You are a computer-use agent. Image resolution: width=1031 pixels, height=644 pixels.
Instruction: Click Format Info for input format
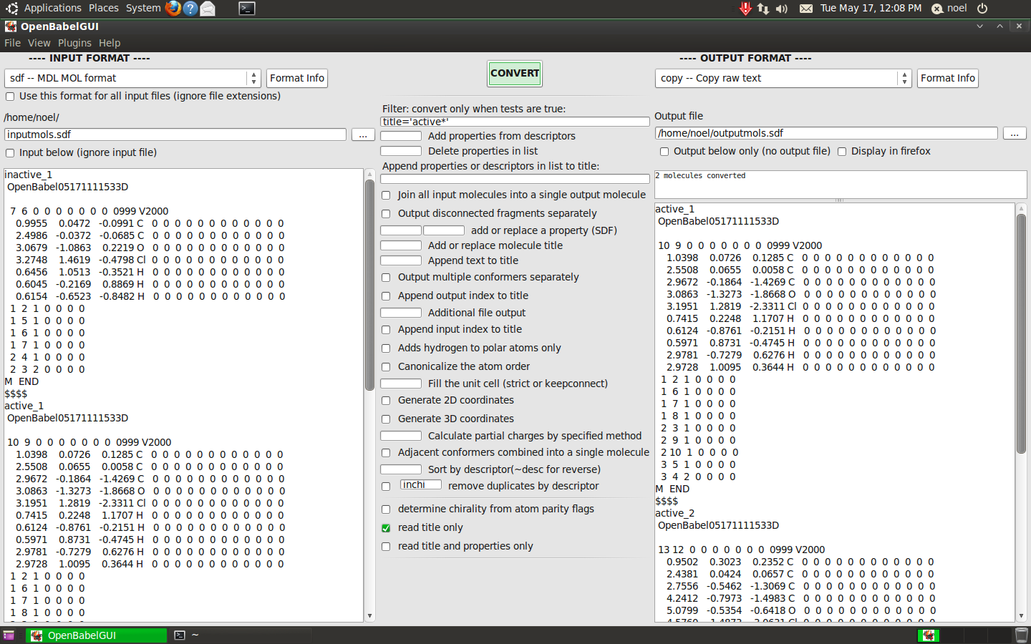297,78
